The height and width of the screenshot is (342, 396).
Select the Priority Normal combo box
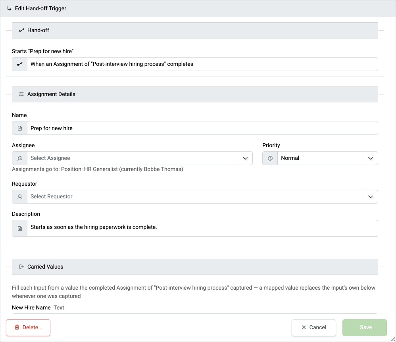[x=320, y=158]
